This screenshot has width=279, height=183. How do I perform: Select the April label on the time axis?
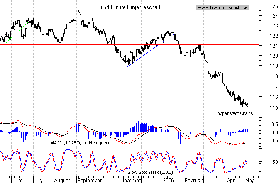point(233,181)
